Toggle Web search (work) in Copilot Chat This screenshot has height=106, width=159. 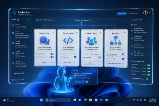click(x=52, y=57)
